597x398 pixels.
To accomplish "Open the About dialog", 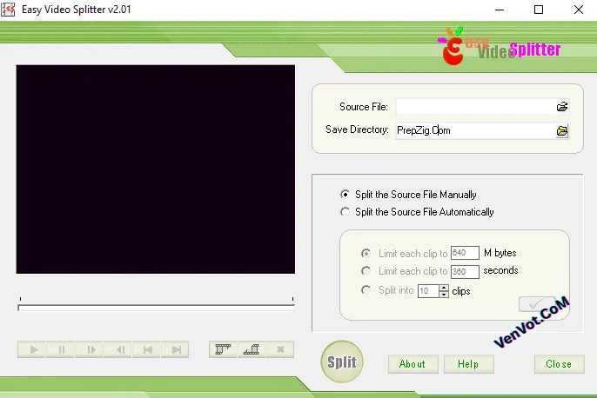I will point(413,364).
